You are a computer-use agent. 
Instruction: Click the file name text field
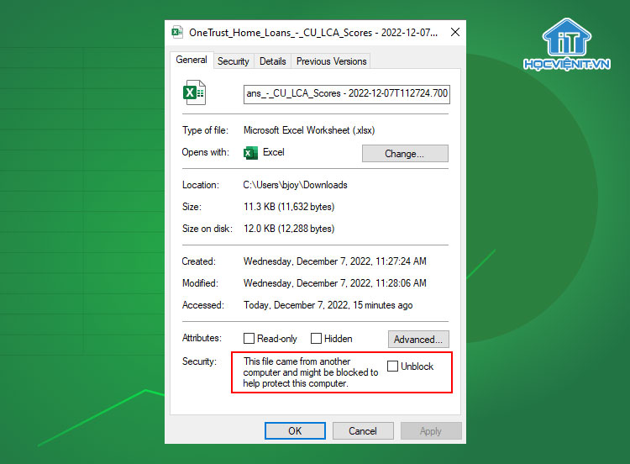point(347,94)
